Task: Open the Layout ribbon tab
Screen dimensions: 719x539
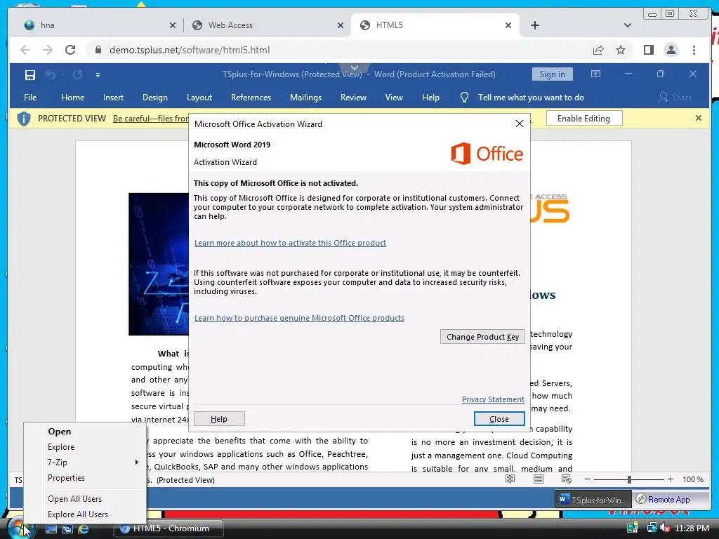Action: [x=199, y=97]
